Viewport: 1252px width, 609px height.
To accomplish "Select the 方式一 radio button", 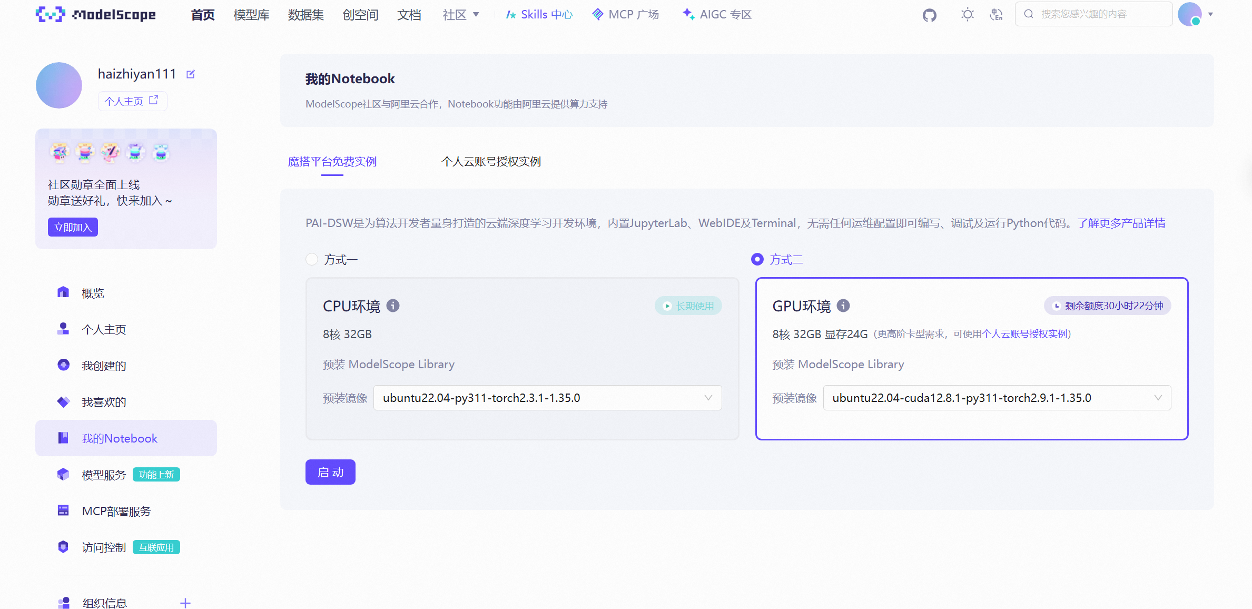I will [312, 259].
